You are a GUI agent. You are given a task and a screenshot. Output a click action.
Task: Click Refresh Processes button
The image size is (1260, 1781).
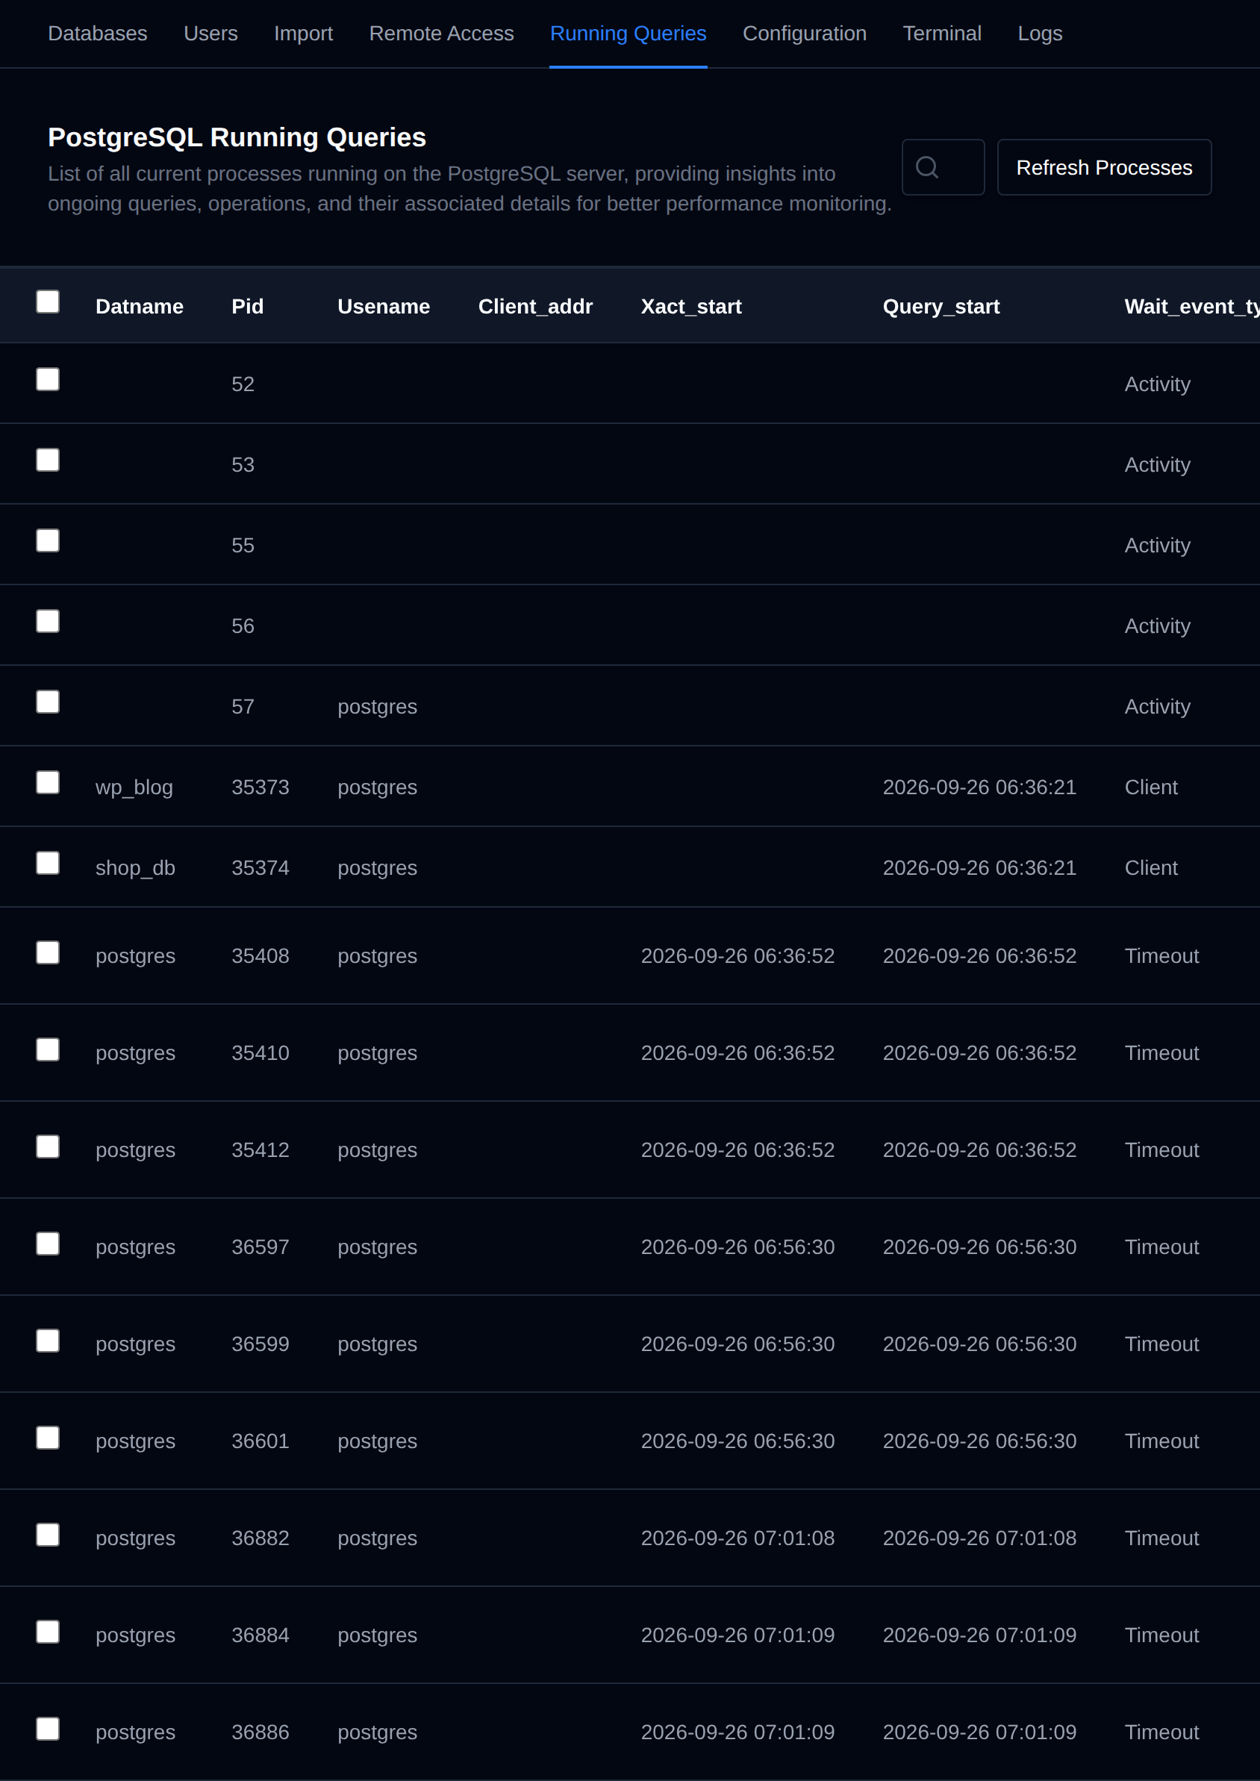(1104, 166)
